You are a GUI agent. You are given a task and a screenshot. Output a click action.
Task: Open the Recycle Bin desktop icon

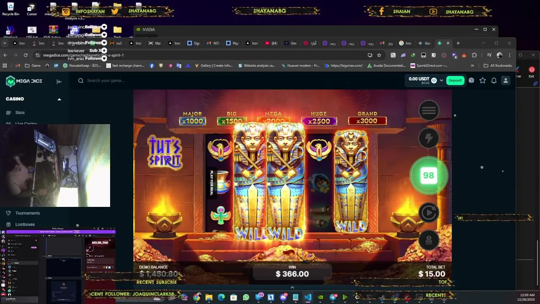point(11,8)
